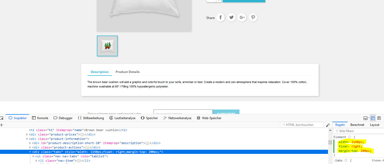Select the ul nav nav-tabs row text
This screenshot has height=164, width=384.
click(x=72, y=156)
